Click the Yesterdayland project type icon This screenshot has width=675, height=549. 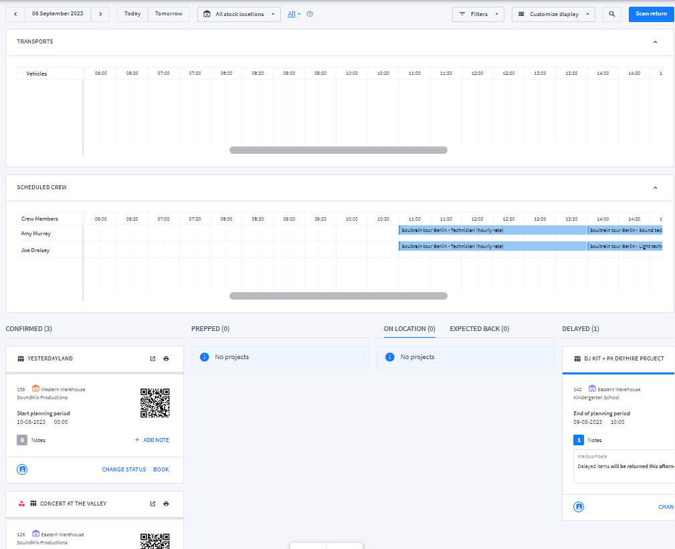tap(21, 359)
